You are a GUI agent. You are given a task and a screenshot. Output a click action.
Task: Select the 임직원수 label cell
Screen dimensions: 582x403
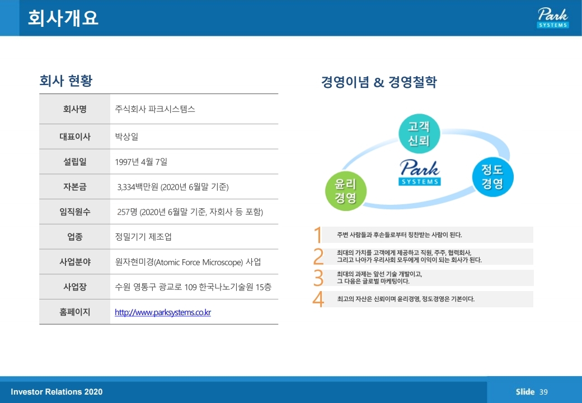(74, 212)
